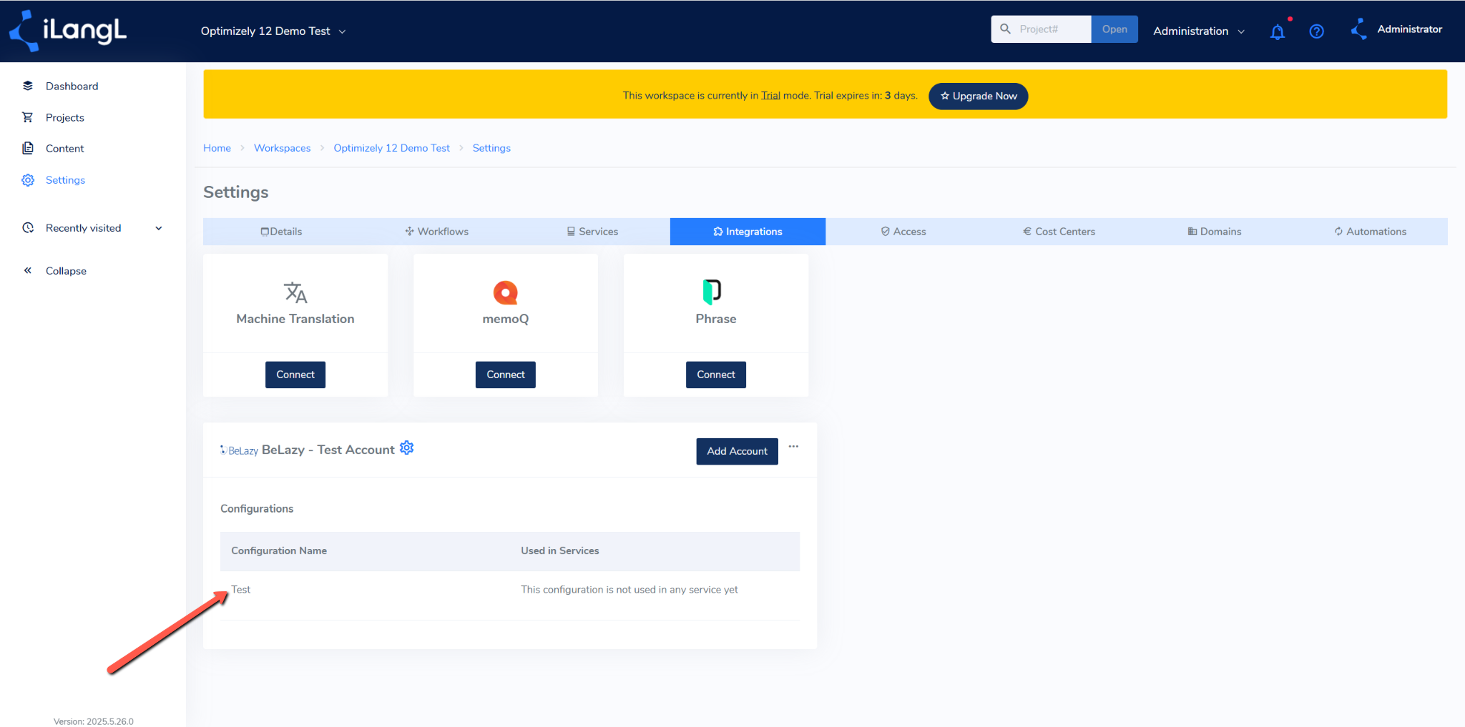Click the Configuration Name column header

point(279,550)
